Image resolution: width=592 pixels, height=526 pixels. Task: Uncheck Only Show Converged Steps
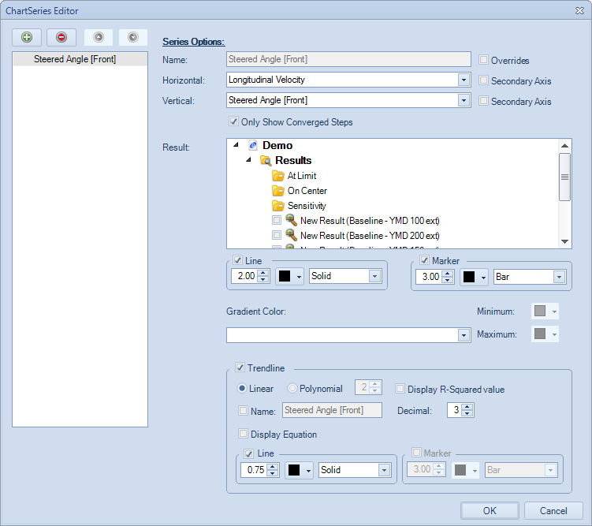click(x=233, y=121)
